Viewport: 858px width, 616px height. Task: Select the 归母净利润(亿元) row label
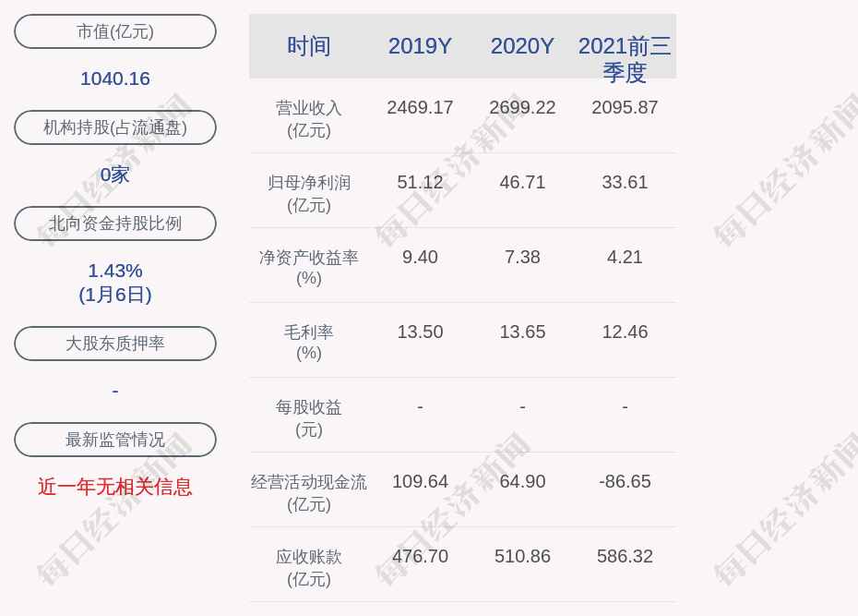click(x=309, y=194)
